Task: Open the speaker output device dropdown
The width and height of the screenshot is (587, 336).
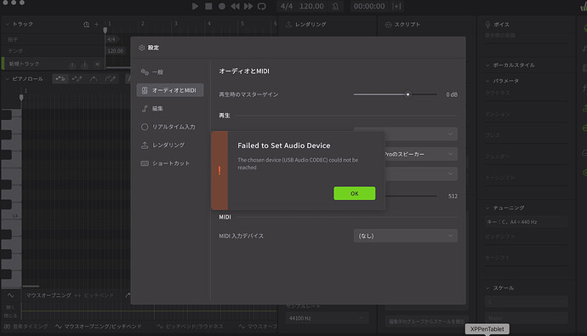Action: click(421, 154)
